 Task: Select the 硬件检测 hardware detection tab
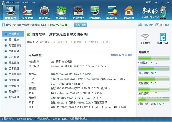(x=11, y=12)
